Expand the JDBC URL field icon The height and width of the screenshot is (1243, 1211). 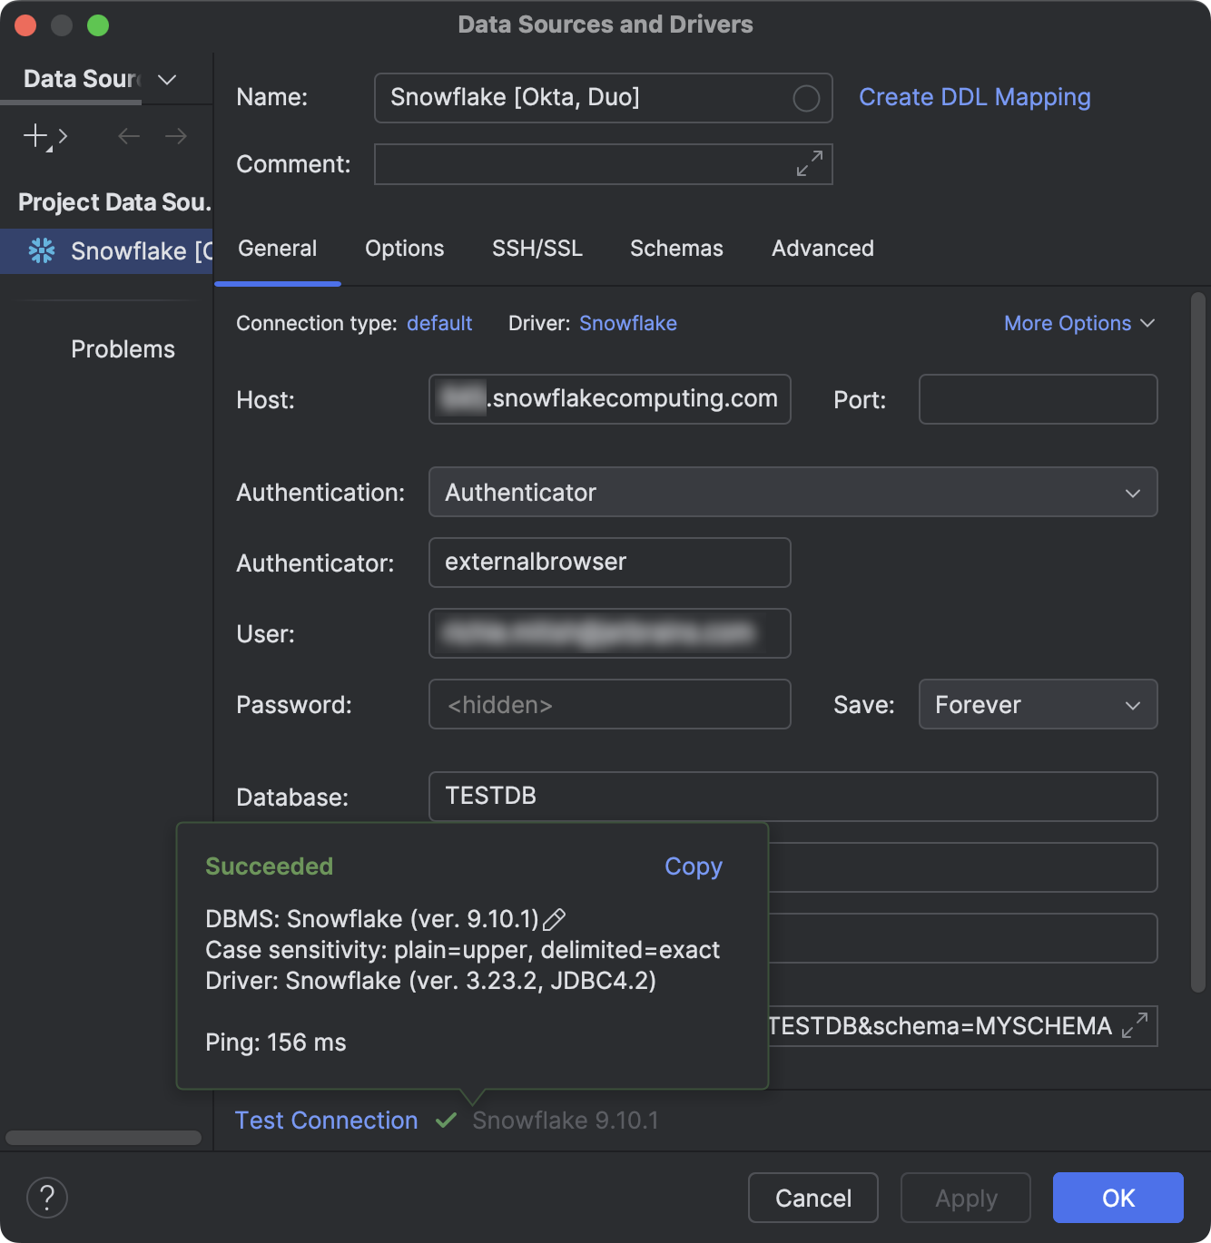click(1131, 1026)
